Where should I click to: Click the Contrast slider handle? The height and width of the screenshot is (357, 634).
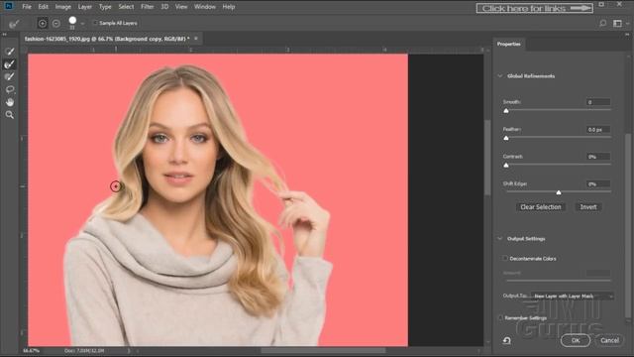506,166
